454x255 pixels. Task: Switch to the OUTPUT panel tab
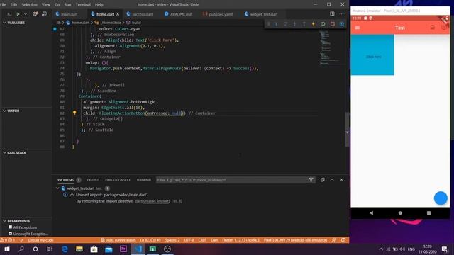coord(93,180)
